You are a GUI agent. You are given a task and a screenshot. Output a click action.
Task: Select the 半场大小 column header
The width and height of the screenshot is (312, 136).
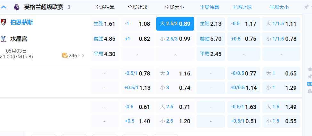coord(279,8)
